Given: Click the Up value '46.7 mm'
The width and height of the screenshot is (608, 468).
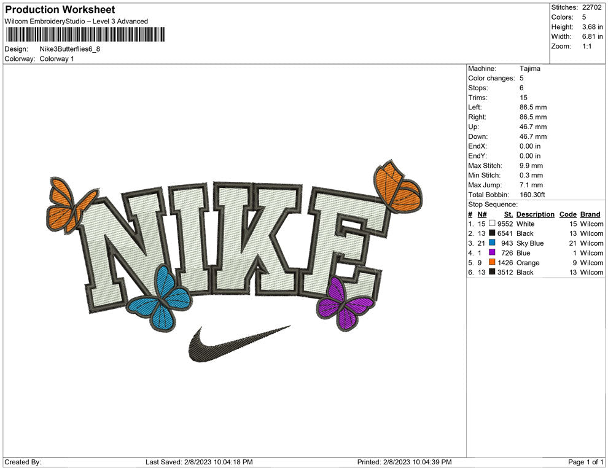Looking at the screenshot, I should click(533, 127).
